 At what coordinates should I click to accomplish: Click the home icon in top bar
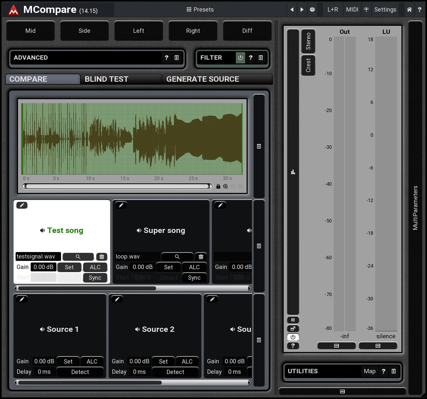tap(409, 10)
